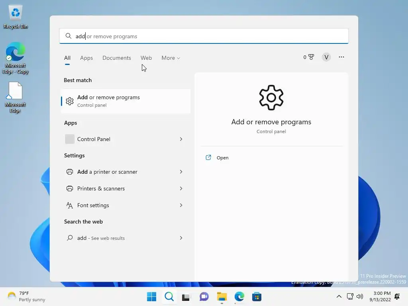
Task: Select the Microsoft Edge - Copy desktop shortcut
Action: coord(16,58)
